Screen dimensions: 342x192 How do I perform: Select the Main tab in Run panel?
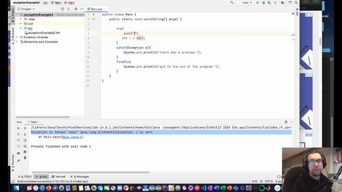click(x=34, y=122)
